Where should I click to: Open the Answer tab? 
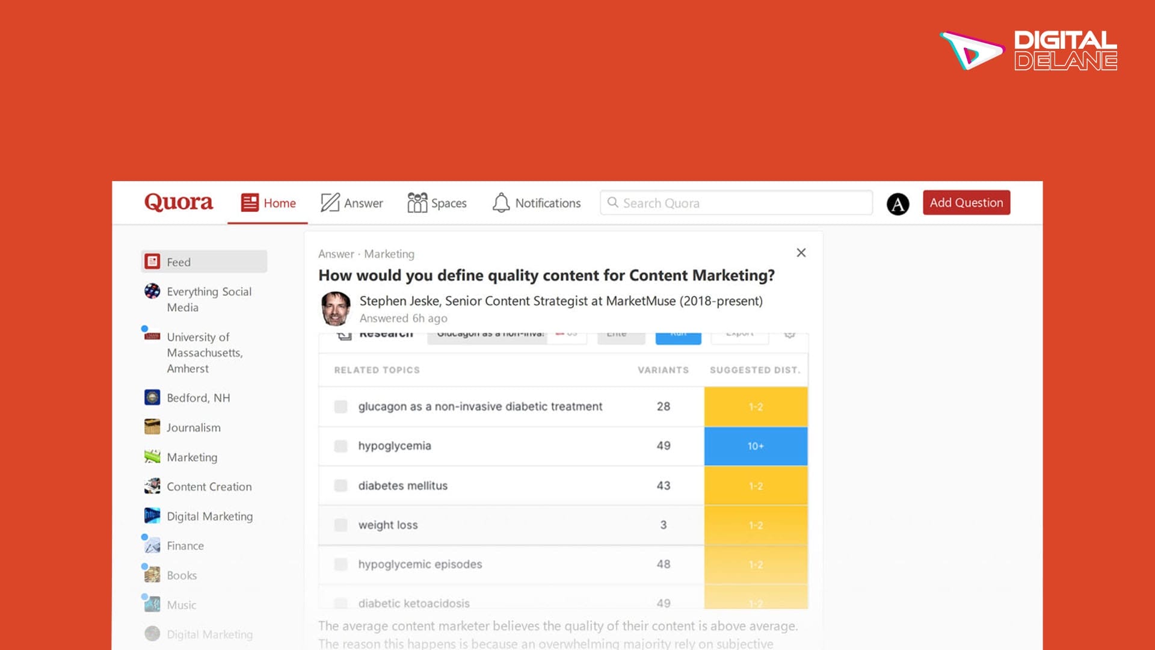point(352,203)
